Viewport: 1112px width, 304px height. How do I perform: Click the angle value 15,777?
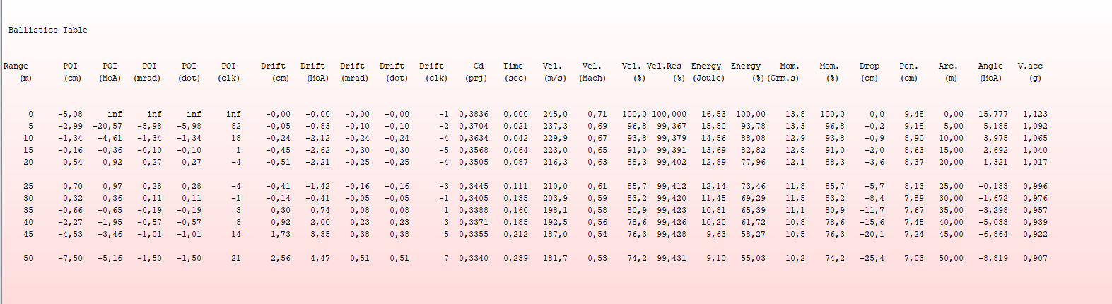993,114
